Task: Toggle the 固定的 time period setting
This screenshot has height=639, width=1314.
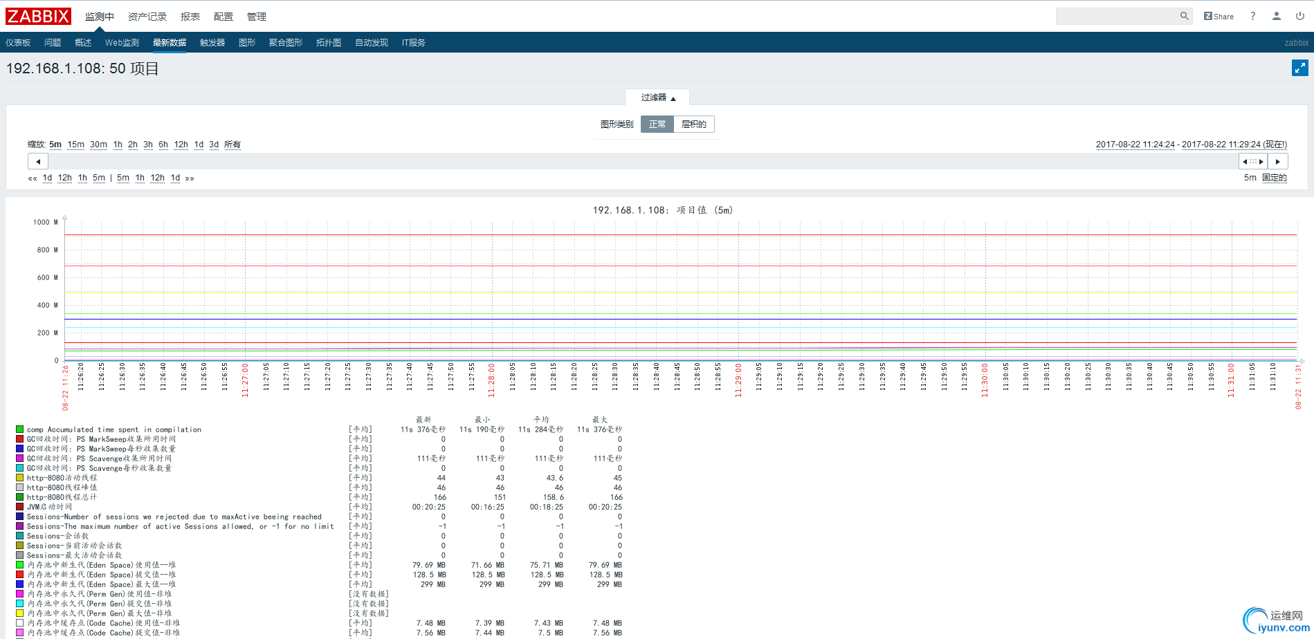Action: [1274, 178]
